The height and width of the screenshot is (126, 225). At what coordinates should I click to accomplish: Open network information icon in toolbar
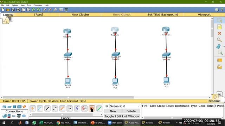[x=217, y=9]
